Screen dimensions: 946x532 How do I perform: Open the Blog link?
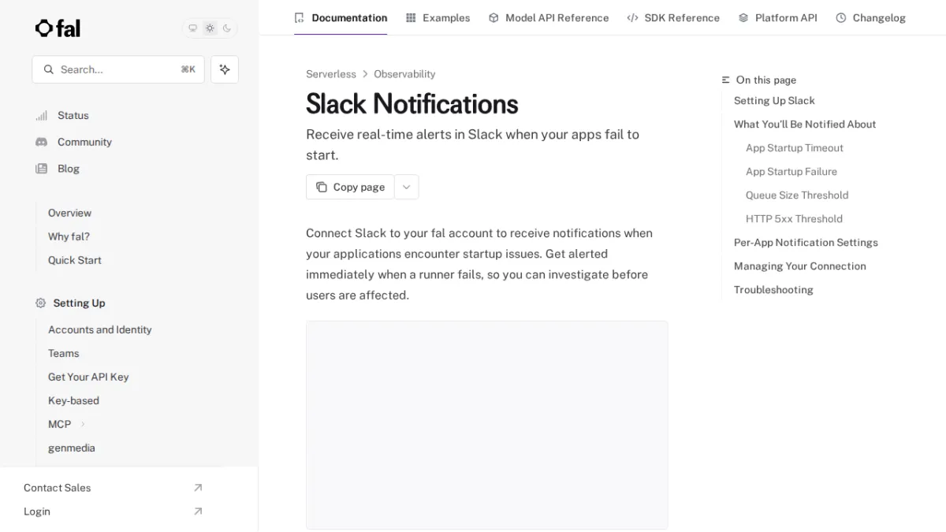[69, 169]
